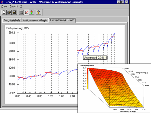This screenshot has width=151, height=113.
Task: Click the 20.22 Pausenzeit value in 3D plot
Action: (115, 109)
